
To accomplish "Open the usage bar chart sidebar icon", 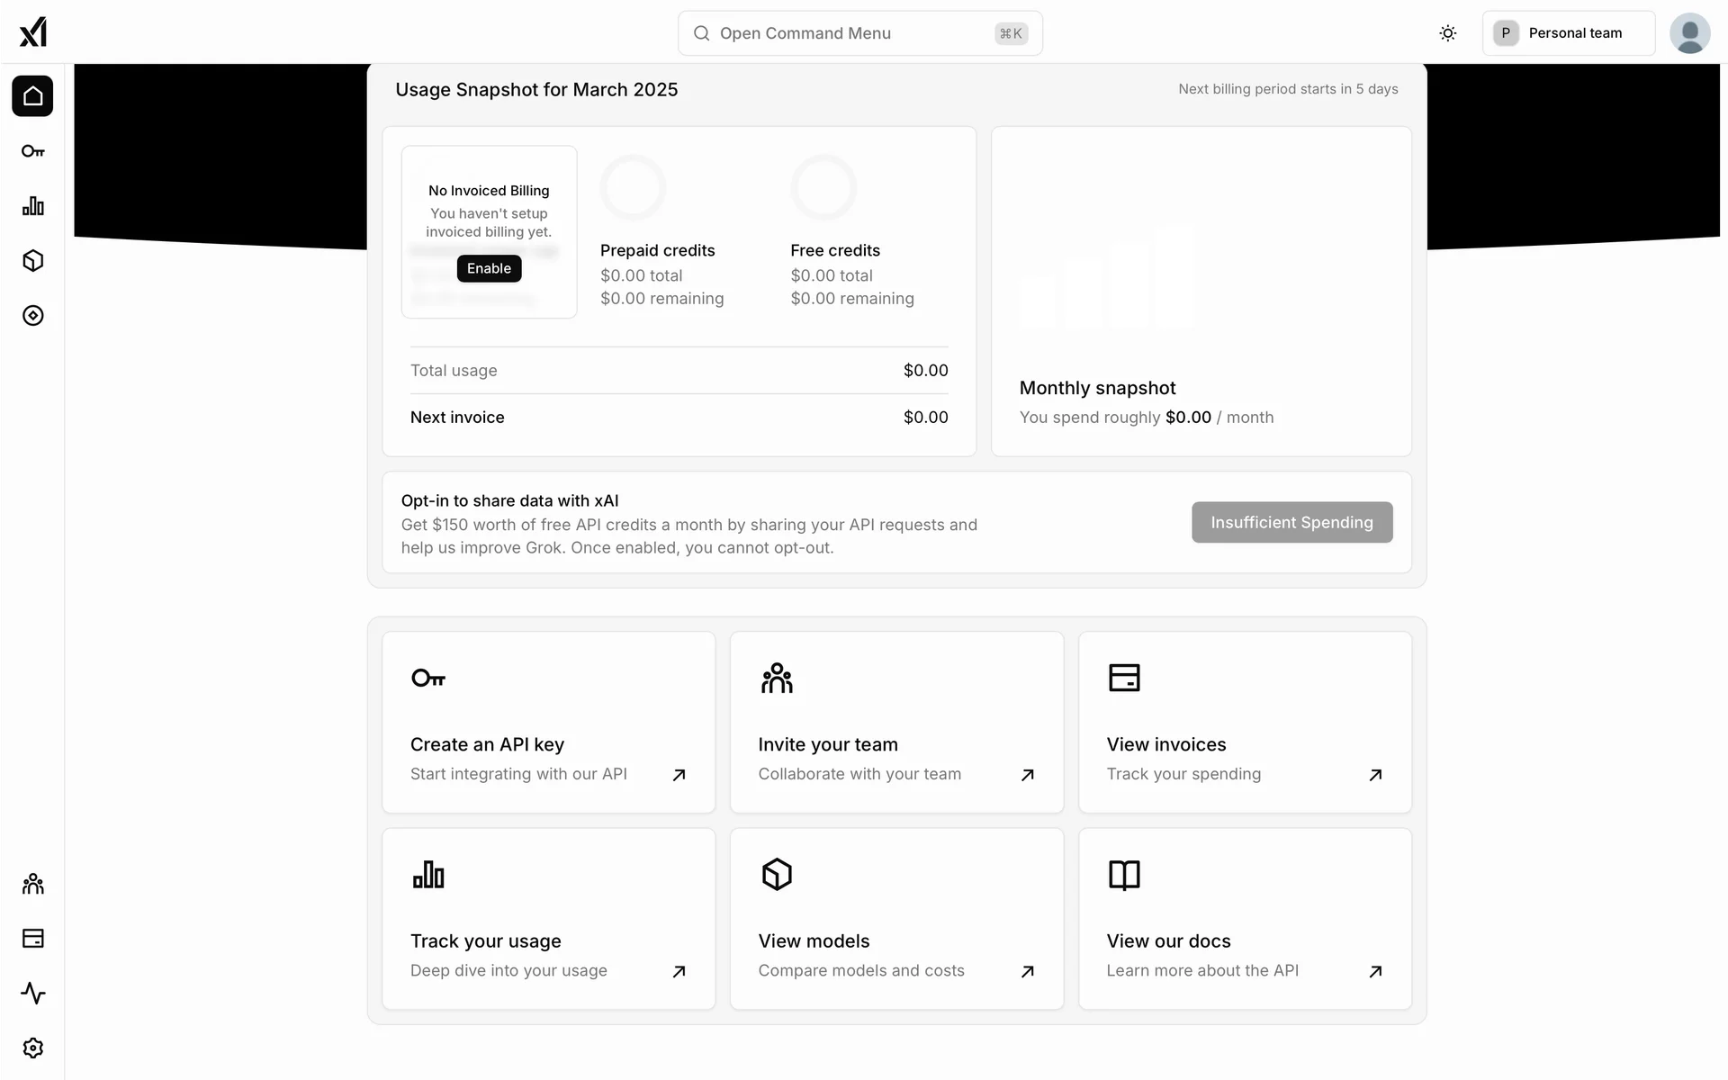I will pyautogui.click(x=32, y=206).
